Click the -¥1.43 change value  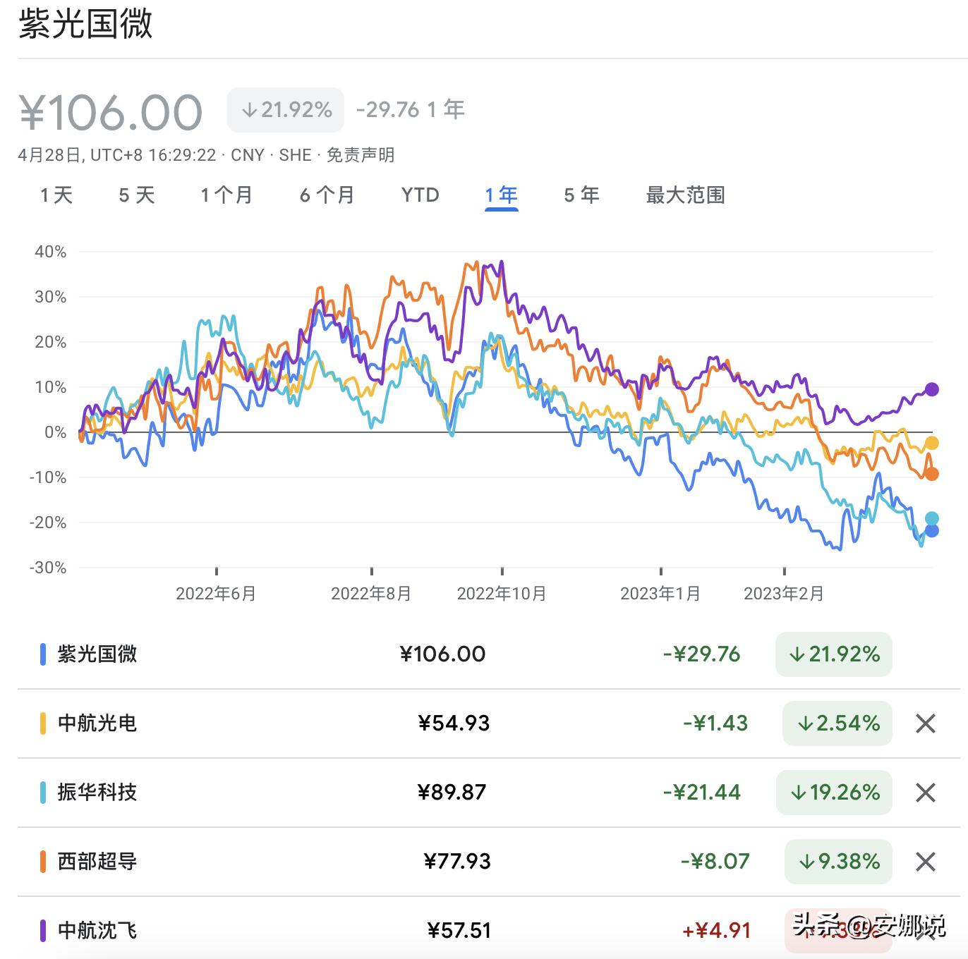coord(715,723)
